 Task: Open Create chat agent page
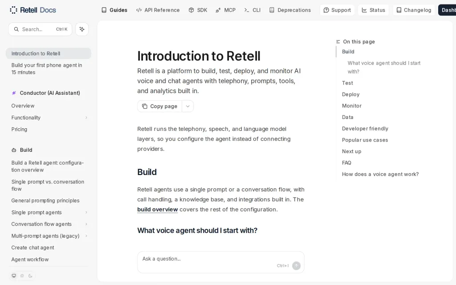(33, 248)
